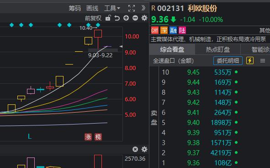Image resolution: width=270 pixels, height=168 pixels.
Task: Click the last cyan diamond above 10.40 candle
Action: 98,25
